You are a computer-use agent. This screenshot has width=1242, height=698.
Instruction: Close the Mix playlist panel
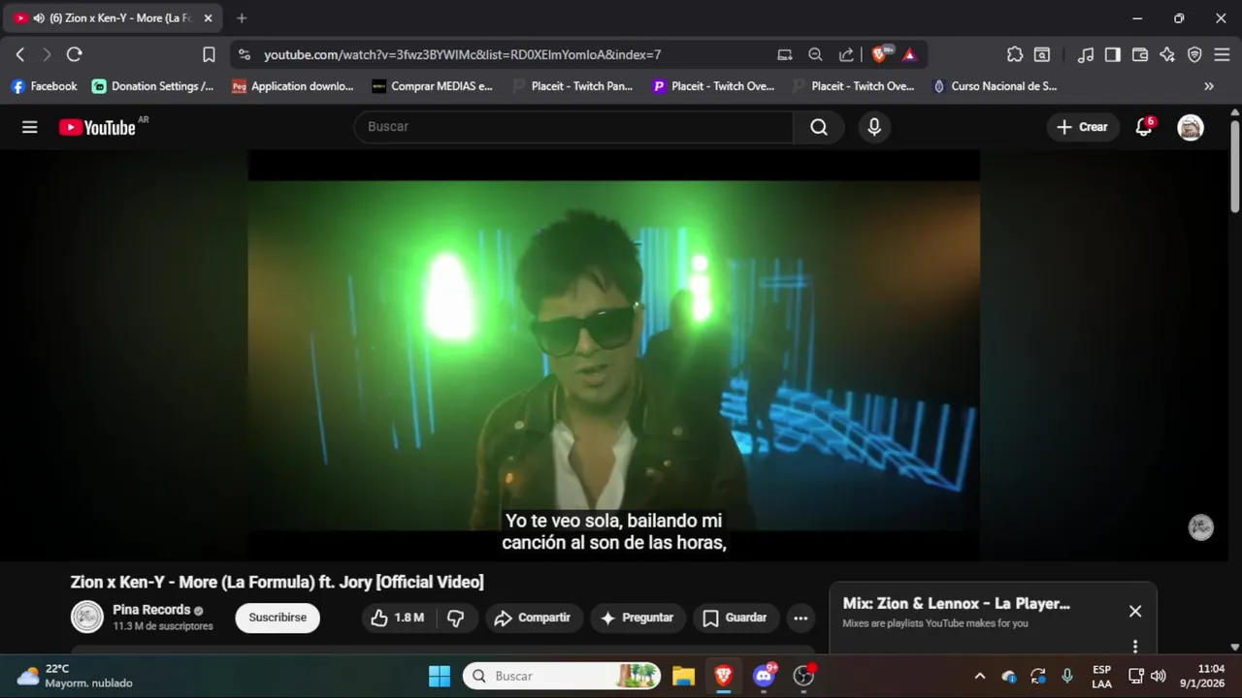point(1135,611)
